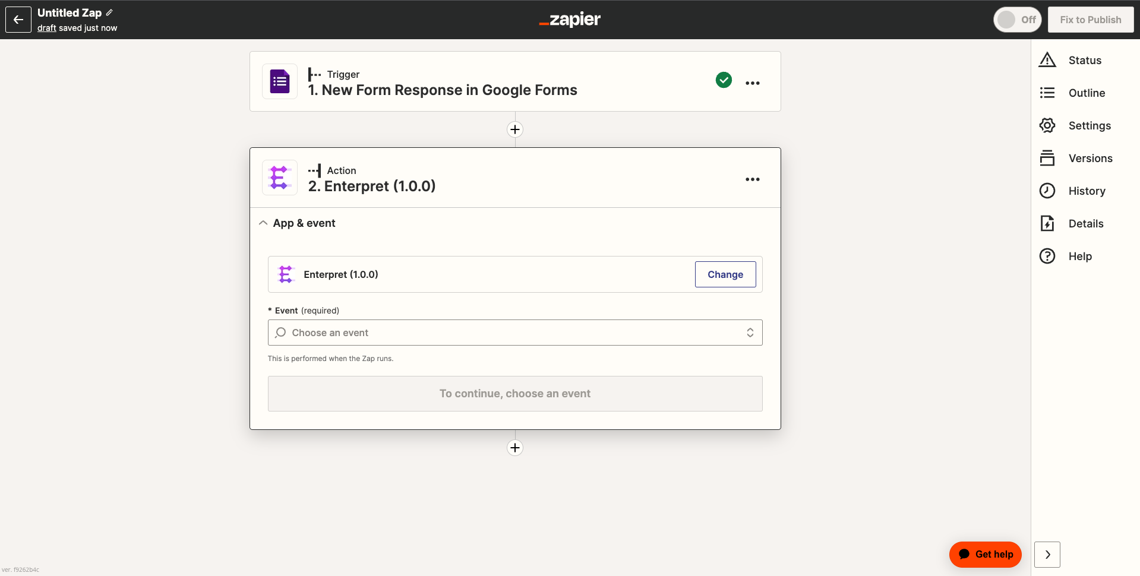
Task: Open the three-dot menu on the trigger step
Action: click(753, 83)
